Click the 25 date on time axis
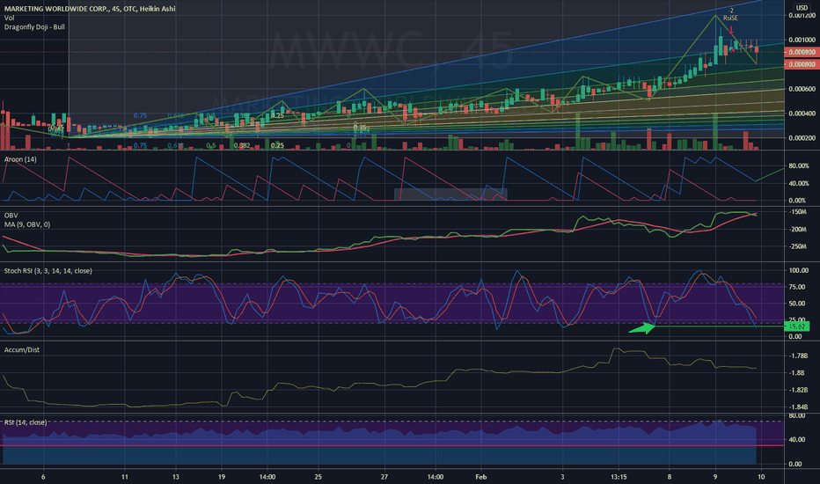 318,477
